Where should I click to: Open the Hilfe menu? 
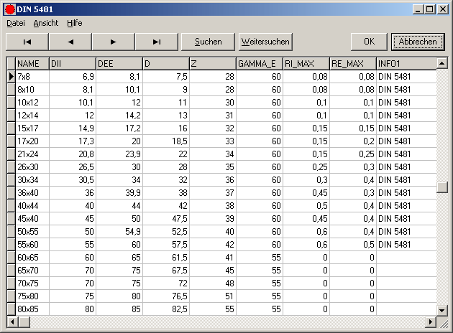coord(75,23)
